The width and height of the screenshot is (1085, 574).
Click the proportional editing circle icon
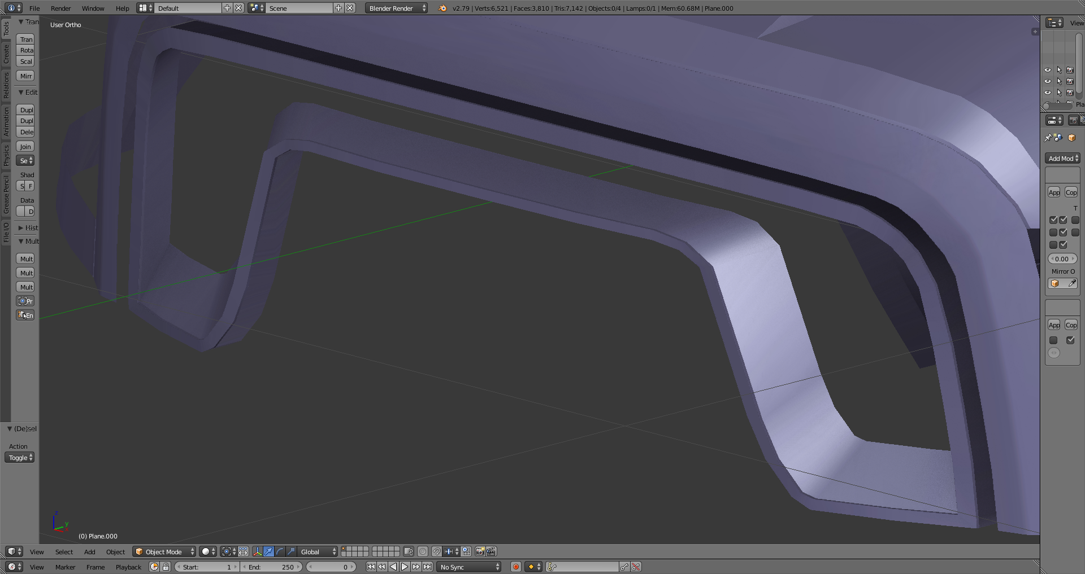(x=422, y=551)
